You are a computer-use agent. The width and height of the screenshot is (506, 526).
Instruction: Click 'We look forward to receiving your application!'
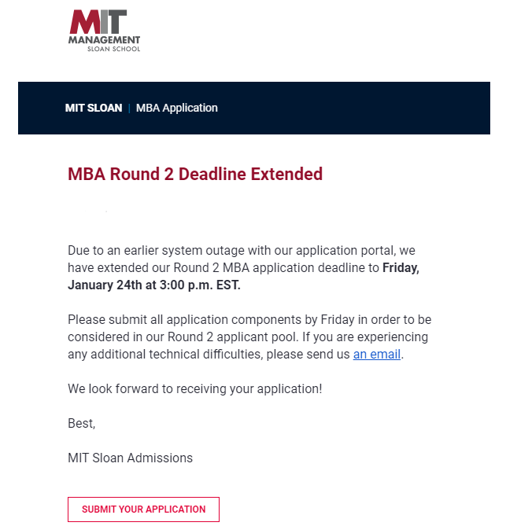(x=194, y=388)
